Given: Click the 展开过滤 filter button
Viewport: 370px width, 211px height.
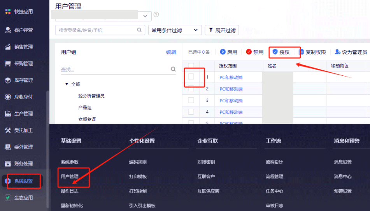Looking at the screenshot, I should click(222, 30).
